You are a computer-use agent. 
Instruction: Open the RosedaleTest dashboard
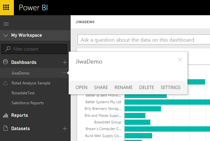23,93
